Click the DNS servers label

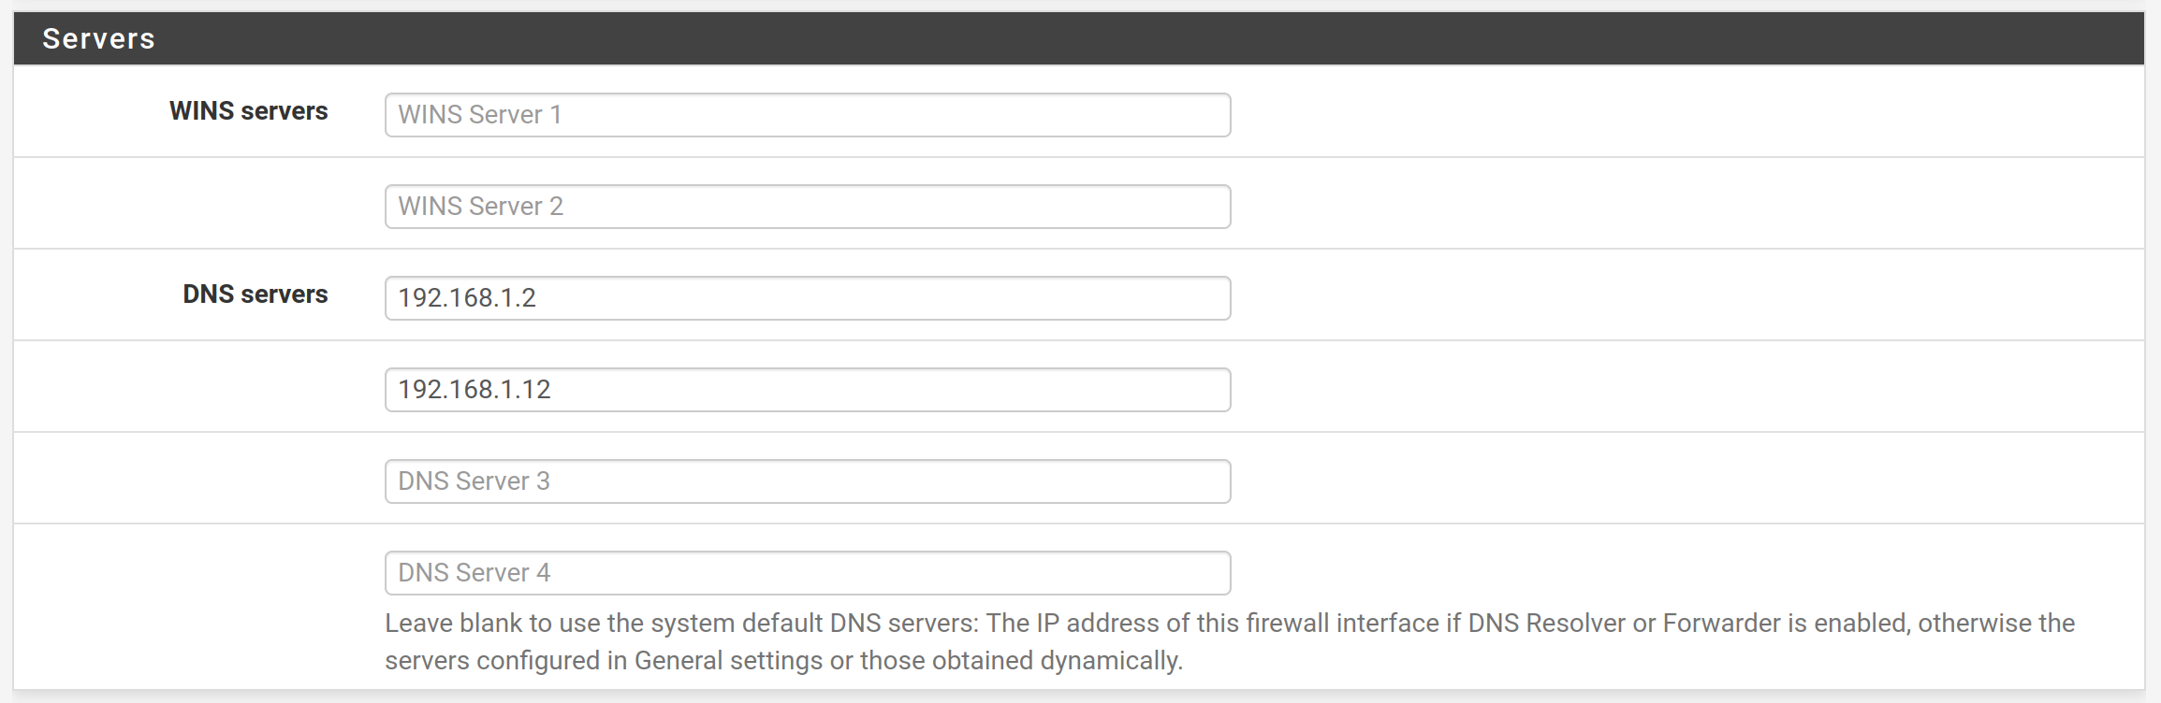click(256, 294)
